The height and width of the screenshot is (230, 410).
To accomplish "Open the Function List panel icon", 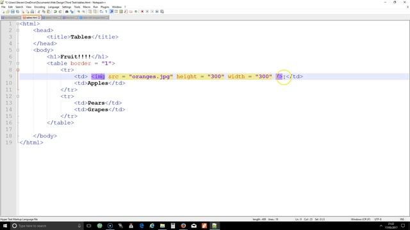I will pyautogui.click(x=126, y=11).
